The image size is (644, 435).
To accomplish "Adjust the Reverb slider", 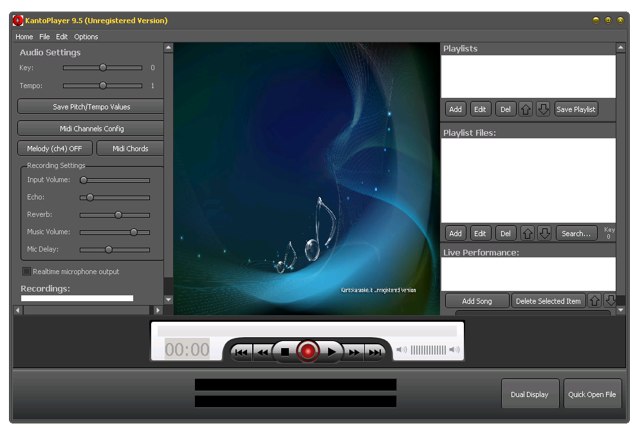I will click(x=115, y=215).
